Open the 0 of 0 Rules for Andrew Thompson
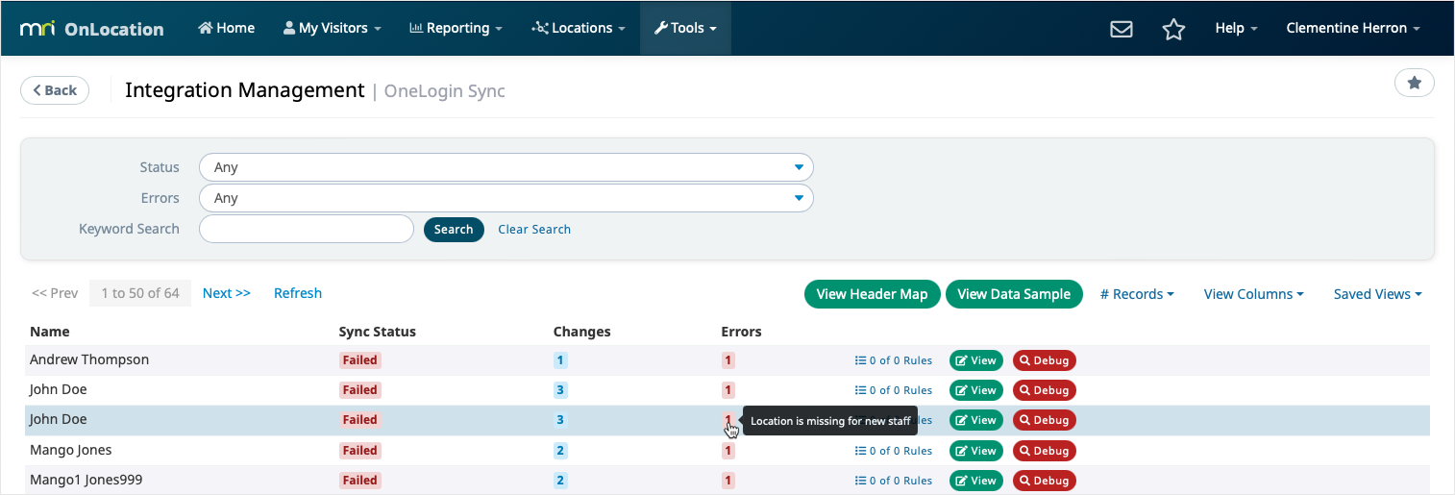Screen dimensions: 1455x495 [894, 361]
